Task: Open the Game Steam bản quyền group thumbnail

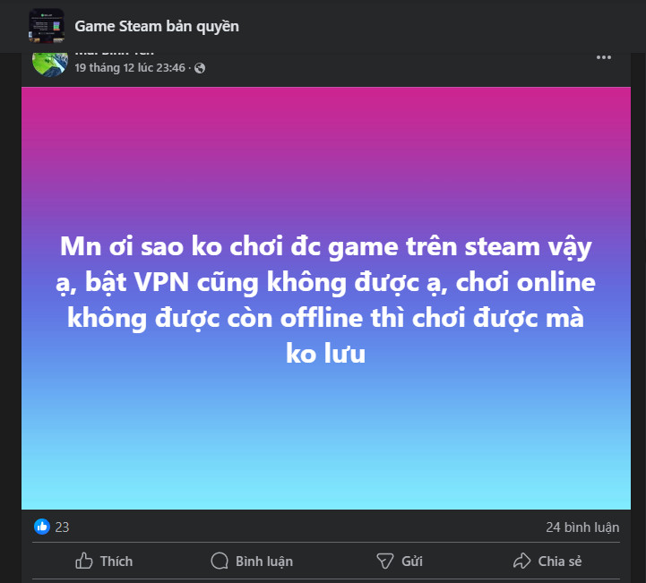Action: (x=47, y=26)
